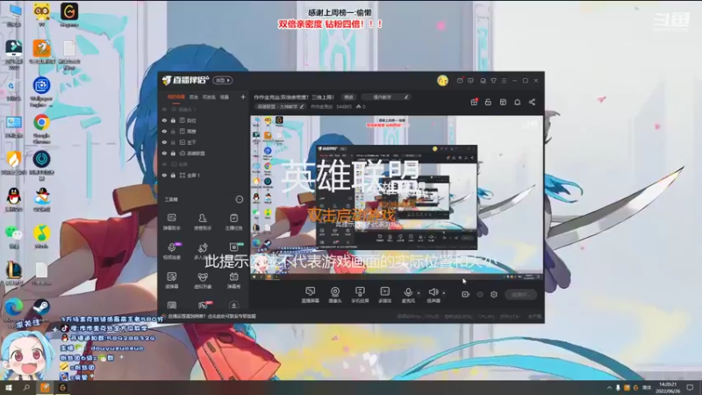
Task: Edit the 英雄联盟 category tag
Action: click(x=280, y=106)
